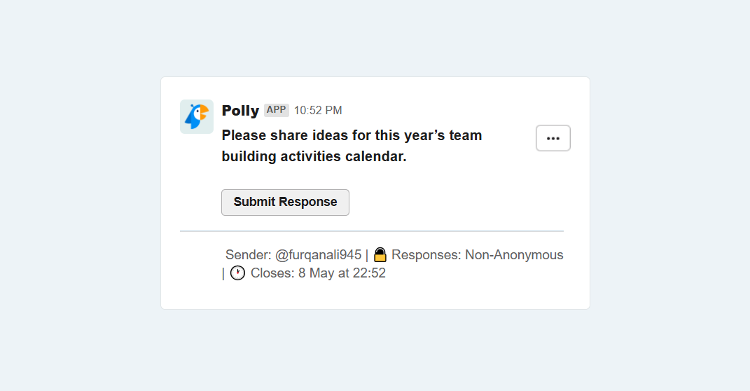The height and width of the screenshot is (391, 750).
Task: Click the first line of the poll question
Action: 352,135
